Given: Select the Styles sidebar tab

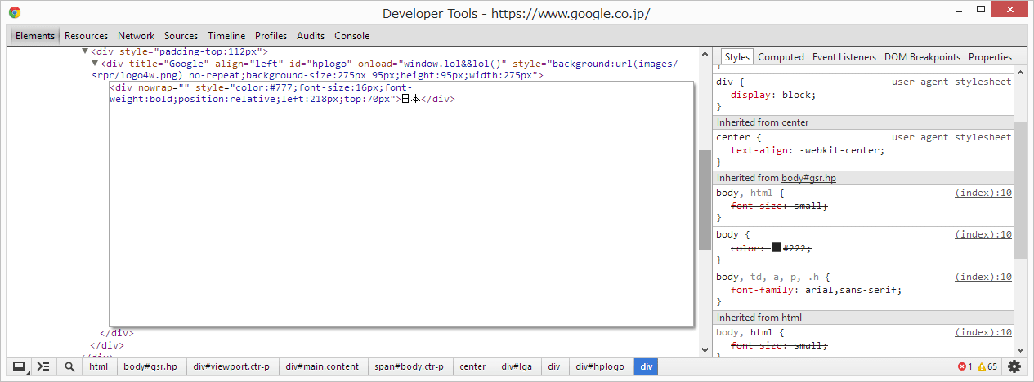Looking at the screenshot, I should click(737, 57).
